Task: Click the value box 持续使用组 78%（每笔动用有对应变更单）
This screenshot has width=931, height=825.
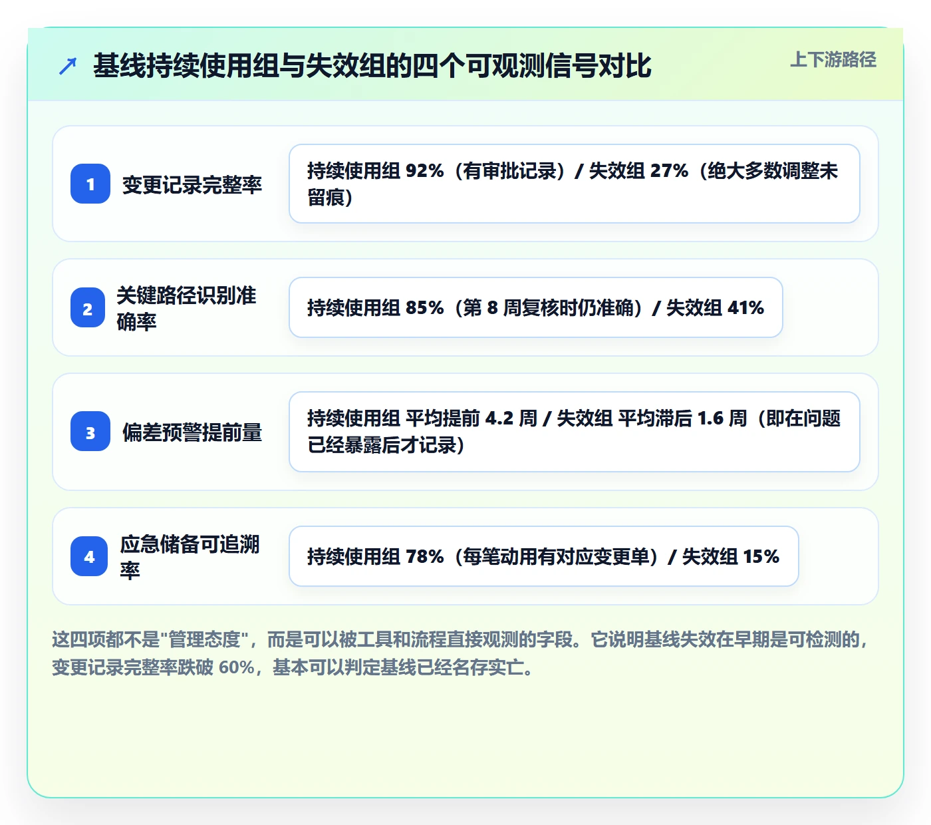Action: point(544,556)
